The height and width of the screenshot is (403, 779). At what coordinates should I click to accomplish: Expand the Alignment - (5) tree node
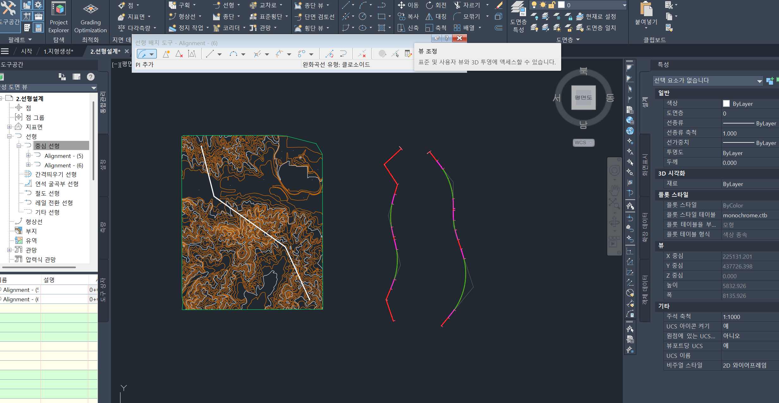coord(28,155)
